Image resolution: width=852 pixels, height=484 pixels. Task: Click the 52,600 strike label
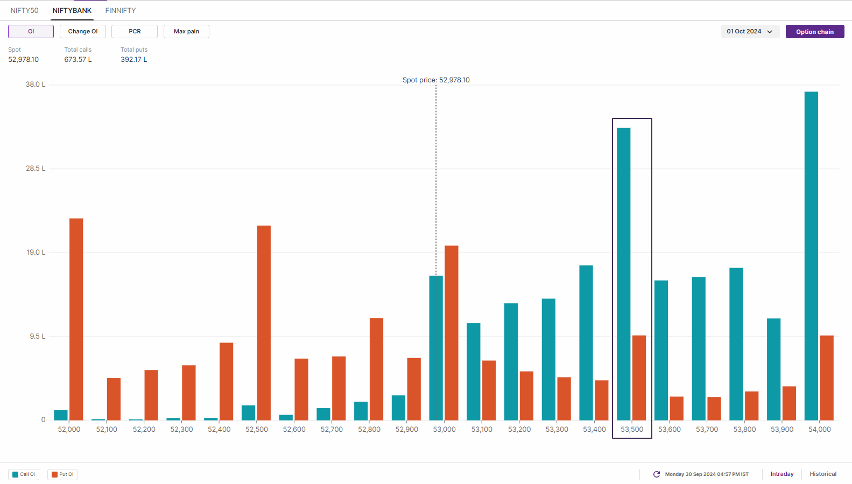pyautogui.click(x=294, y=429)
